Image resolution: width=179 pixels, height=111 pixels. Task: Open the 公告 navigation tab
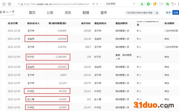click(50, 12)
